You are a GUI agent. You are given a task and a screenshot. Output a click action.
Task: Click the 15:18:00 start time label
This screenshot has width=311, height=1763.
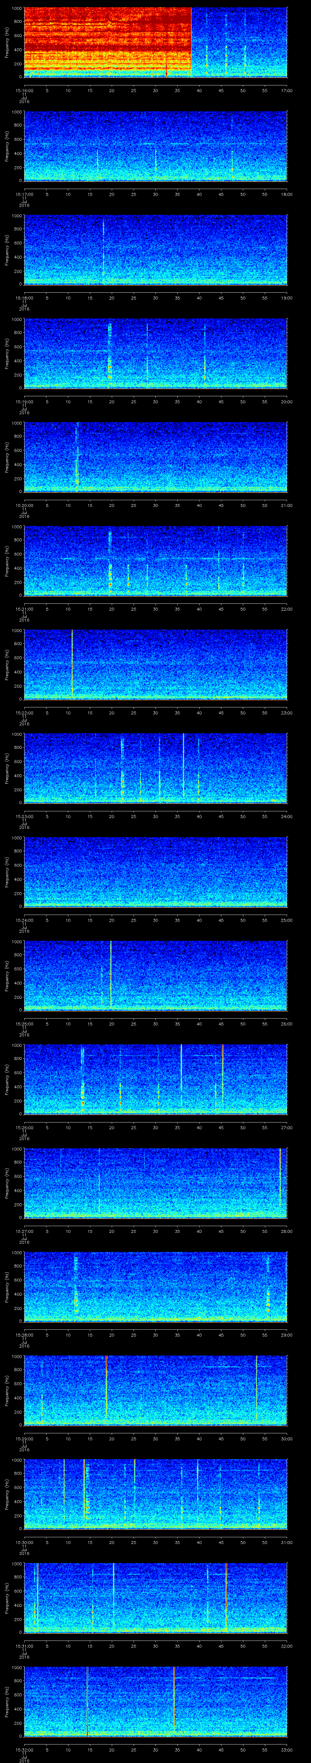click(x=25, y=298)
